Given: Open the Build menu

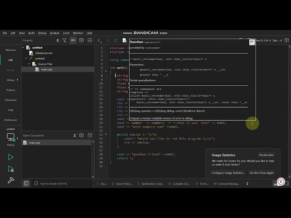Looking at the screenshot, I should (x=31, y=33).
